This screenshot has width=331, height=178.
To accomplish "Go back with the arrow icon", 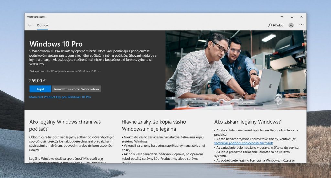I will point(29,25).
